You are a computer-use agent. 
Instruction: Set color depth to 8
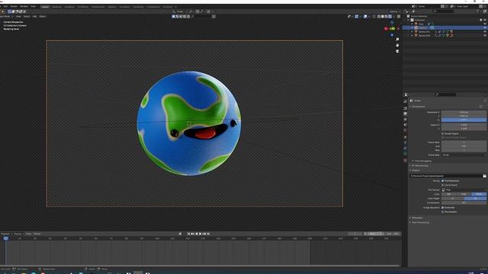click(x=453, y=198)
